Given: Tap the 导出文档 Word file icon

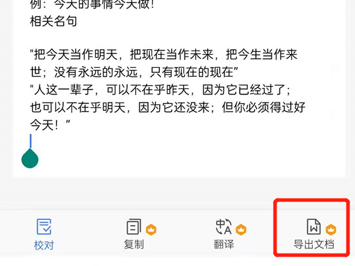Looking at the screenshot, I should [314, 227].
